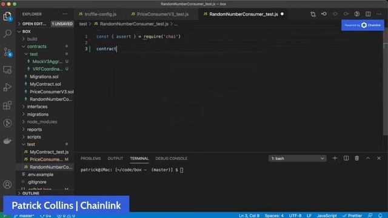This screenshot has width=388, height=218.
Task: Click the LF end of line setting
Action: [x=309, y=216]
